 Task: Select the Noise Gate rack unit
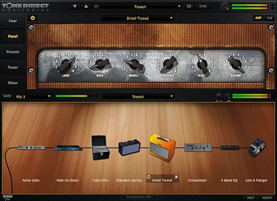[x=31, y=147]
